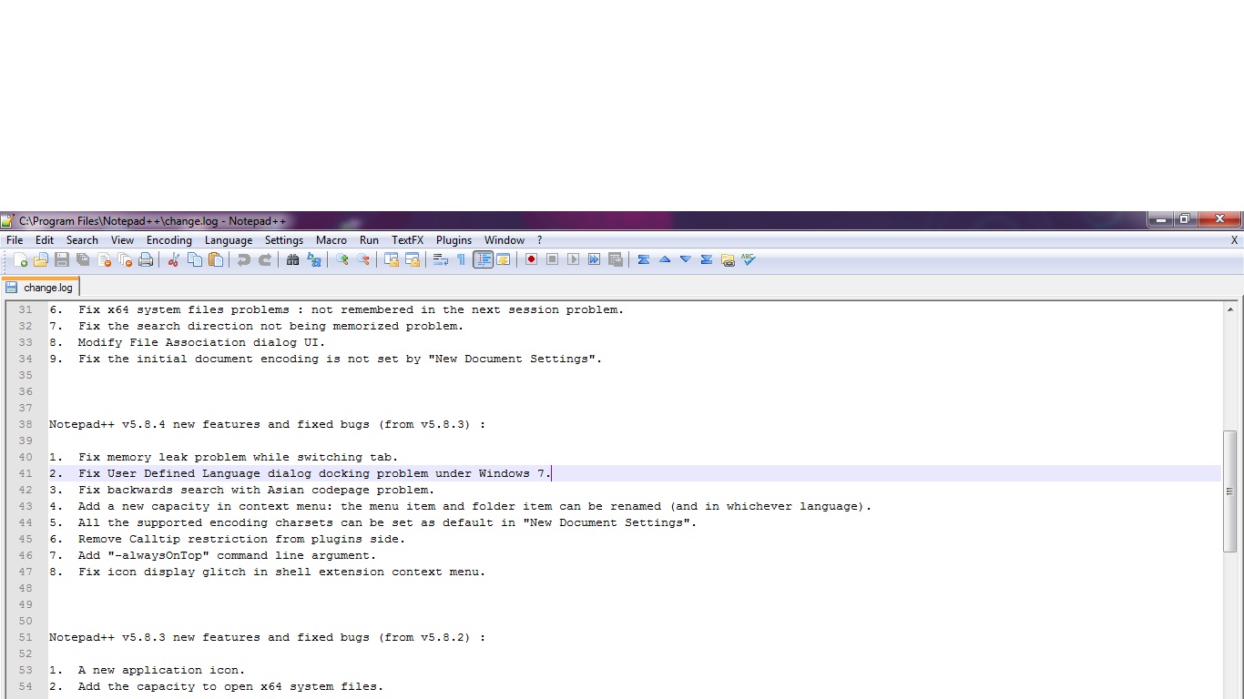Open the User Defined Language dialog icon
This screenshot has width=1244, height=699.
click(x=503, y=260)
